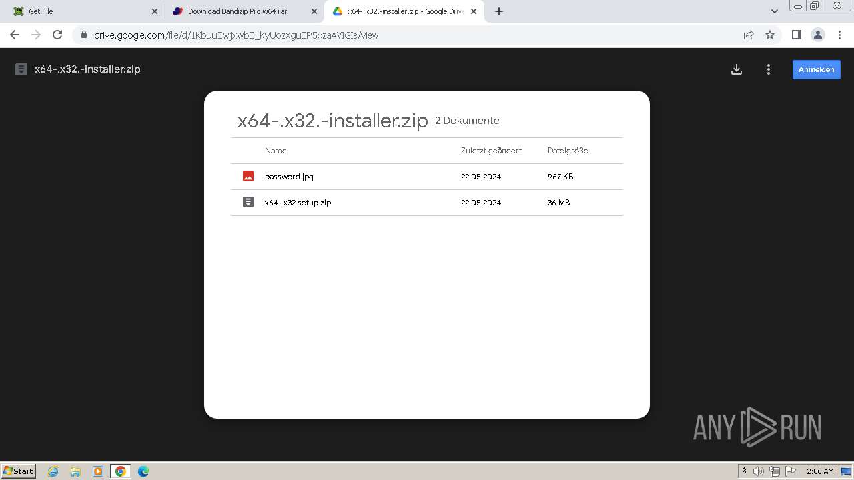Open the Chrome three-dot menu

pyautogui.click(x=839, y=35)
